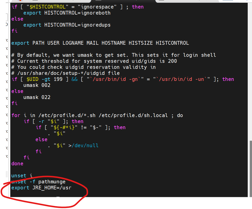Click the '&&' operator
Image resolution: width=252 pixels, height=209 pixels.
pos(74,79)
